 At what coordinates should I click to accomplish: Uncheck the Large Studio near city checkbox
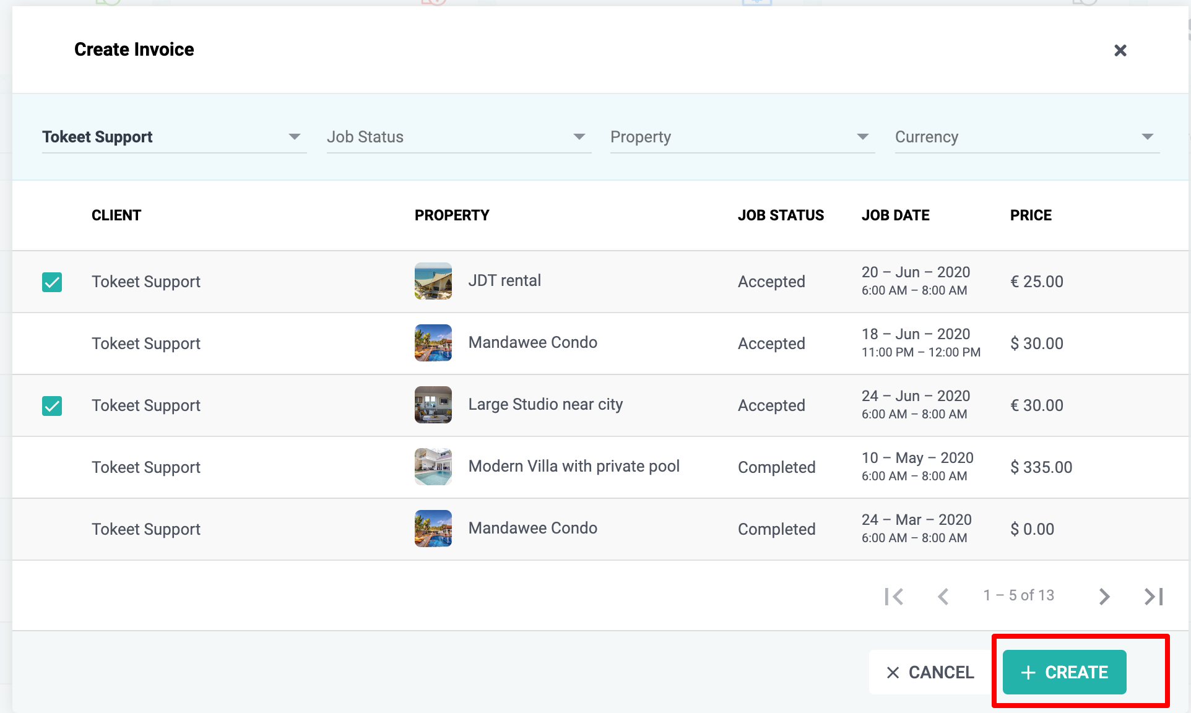tap(52, 405)
